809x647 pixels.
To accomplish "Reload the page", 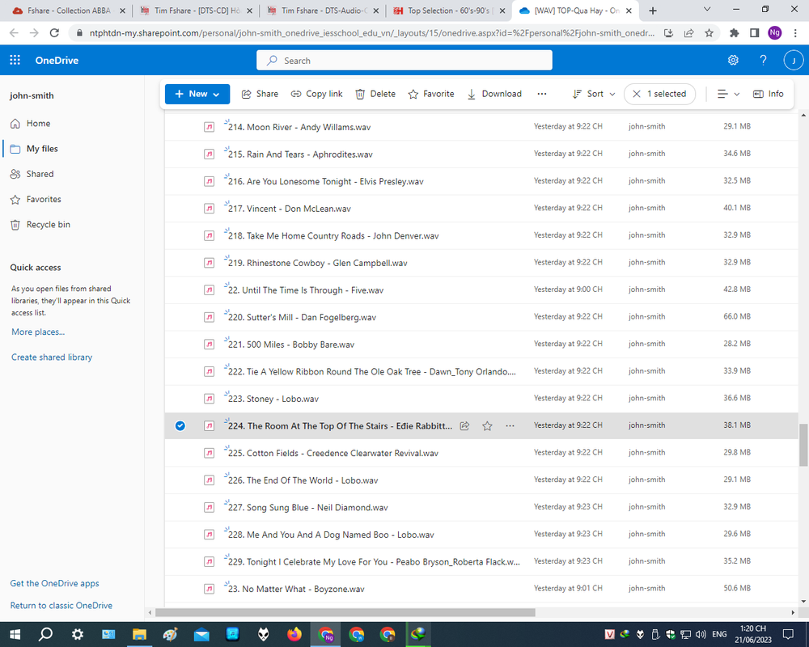I will [x=54, y=33].
